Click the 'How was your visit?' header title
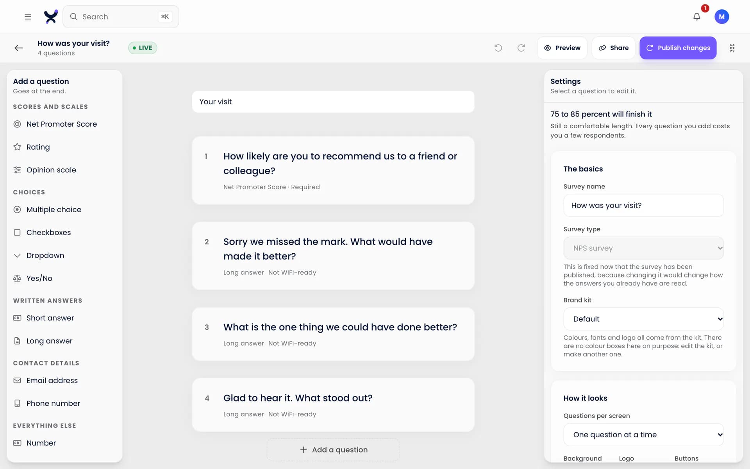 (x=73, y=43)
